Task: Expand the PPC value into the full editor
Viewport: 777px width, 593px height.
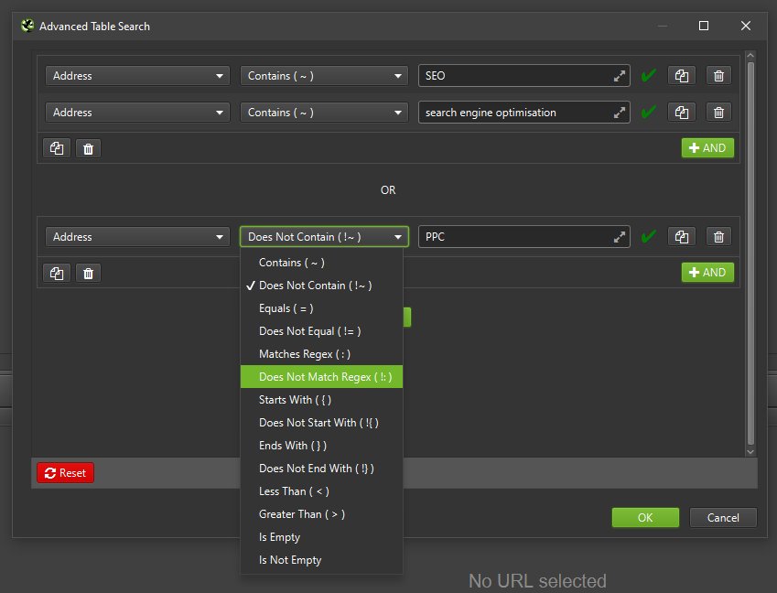Action: click(621, 236)
